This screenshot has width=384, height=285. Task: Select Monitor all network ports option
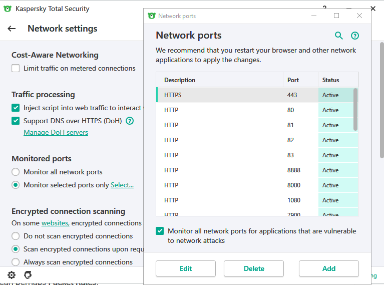16,172
